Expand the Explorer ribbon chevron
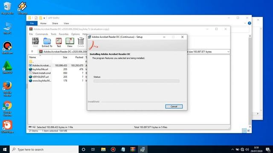 pos(245,23)
